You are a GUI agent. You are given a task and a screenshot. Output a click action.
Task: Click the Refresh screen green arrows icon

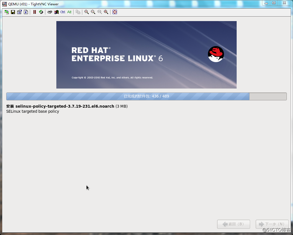41,12
